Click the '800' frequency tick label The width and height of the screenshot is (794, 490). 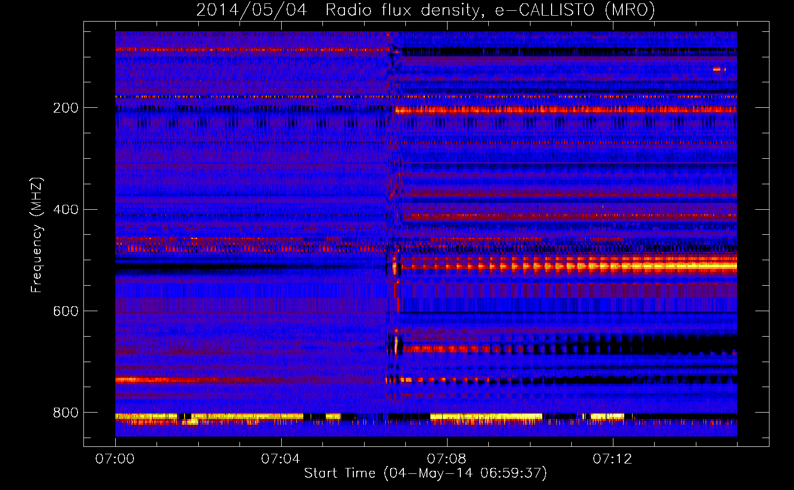(x=66, y=413)
